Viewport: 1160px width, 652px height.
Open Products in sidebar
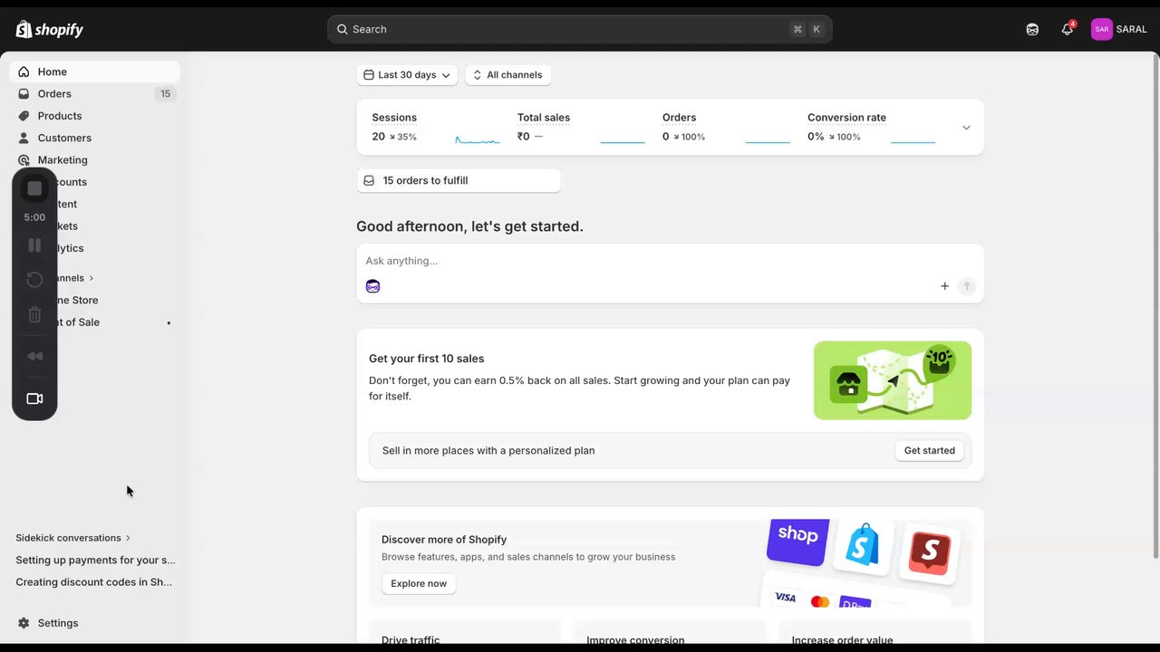pyautogui.click(x=95, y=116)
